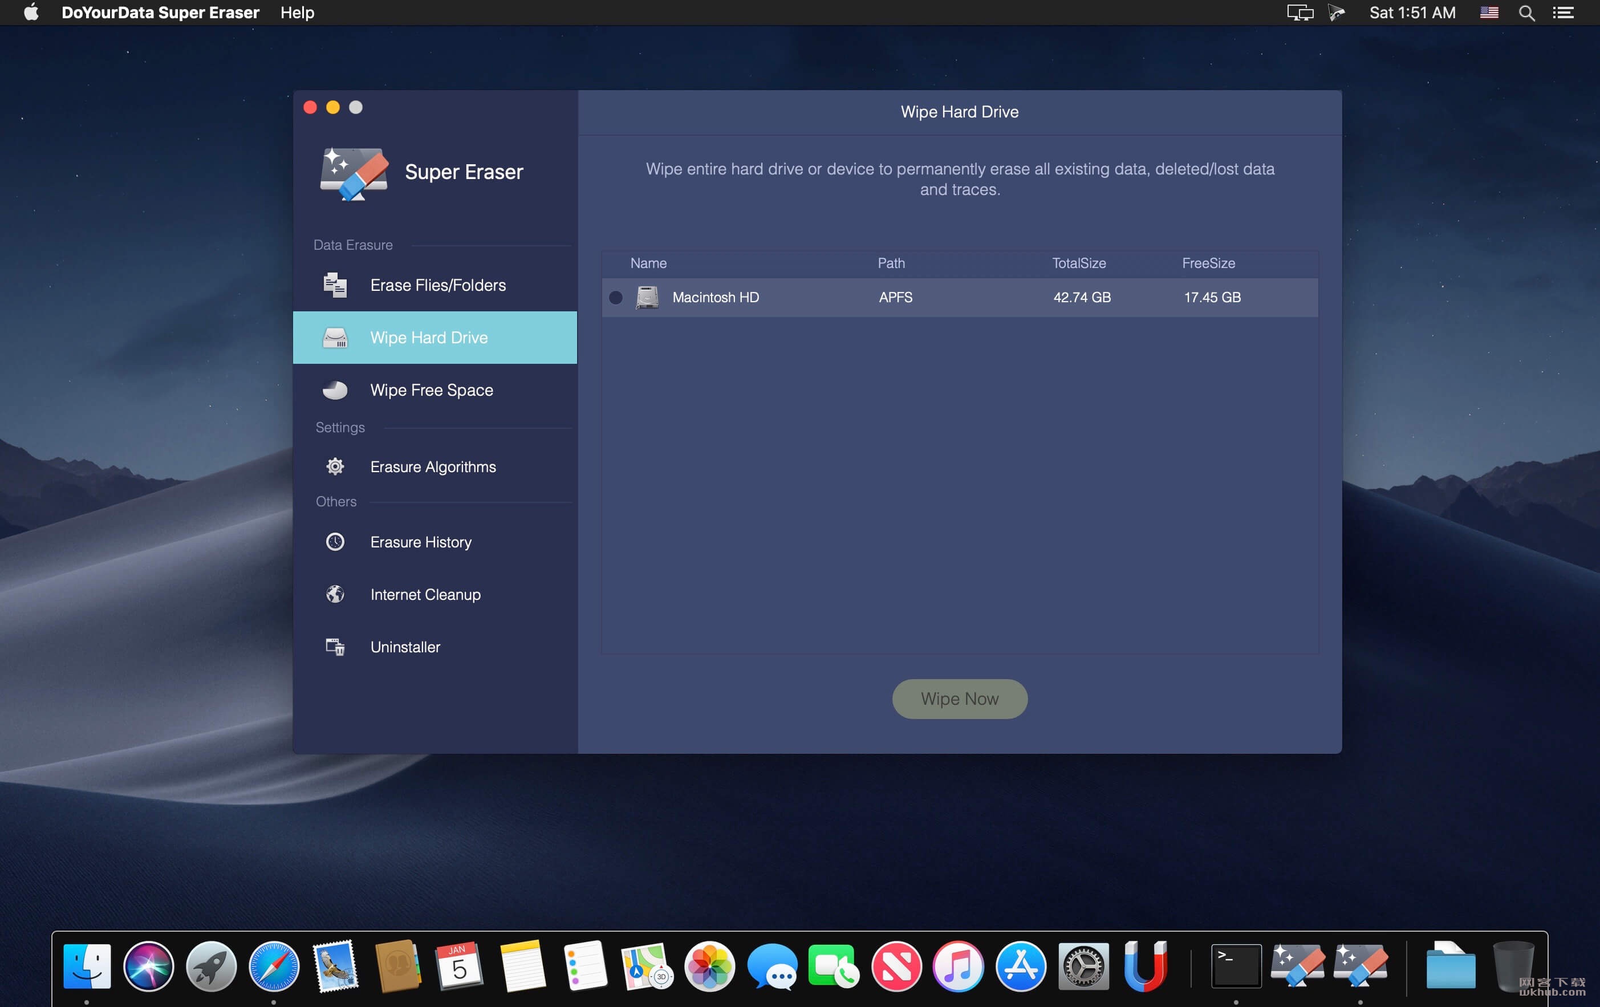
Task: Click the clock Sat 1:51 AM
Action: (1412, 13)
